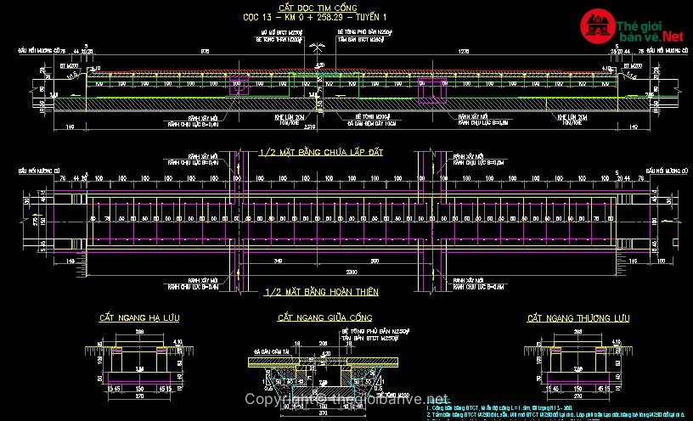
Task: Click the right vertical yellow drain lines in the plan
Action: 431,221
